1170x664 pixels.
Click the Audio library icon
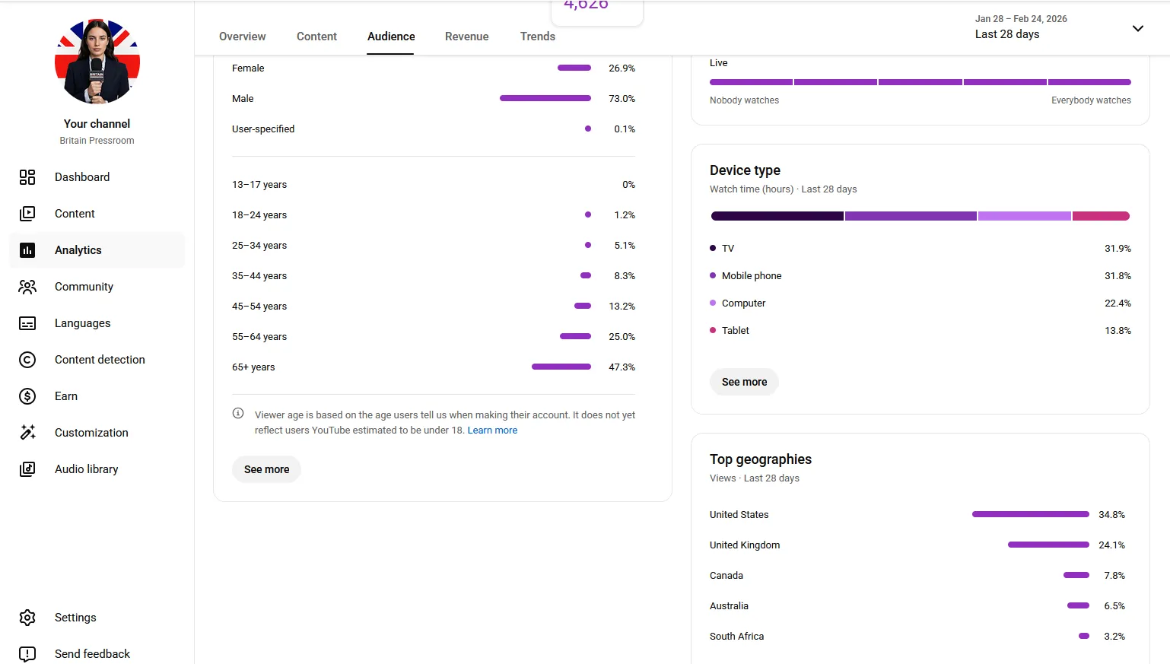point(27,469)
